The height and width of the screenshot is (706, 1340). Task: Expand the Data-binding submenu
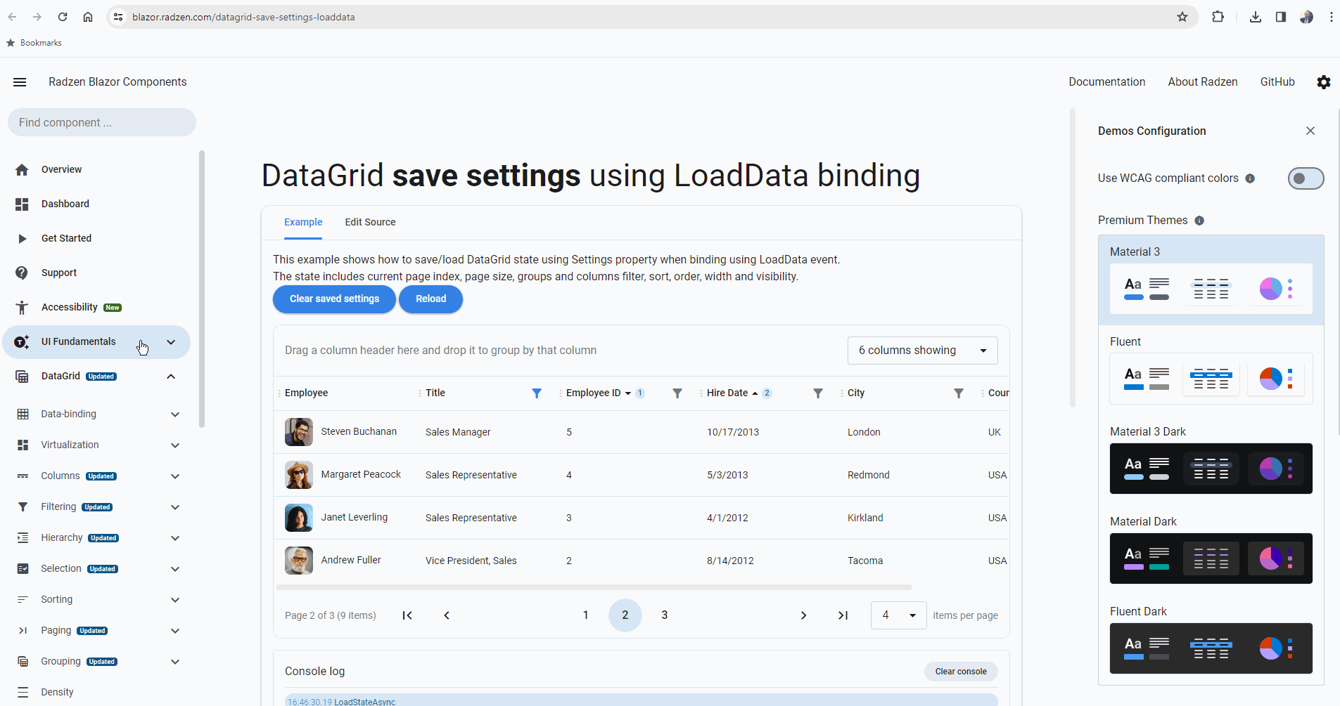point(175,414)
